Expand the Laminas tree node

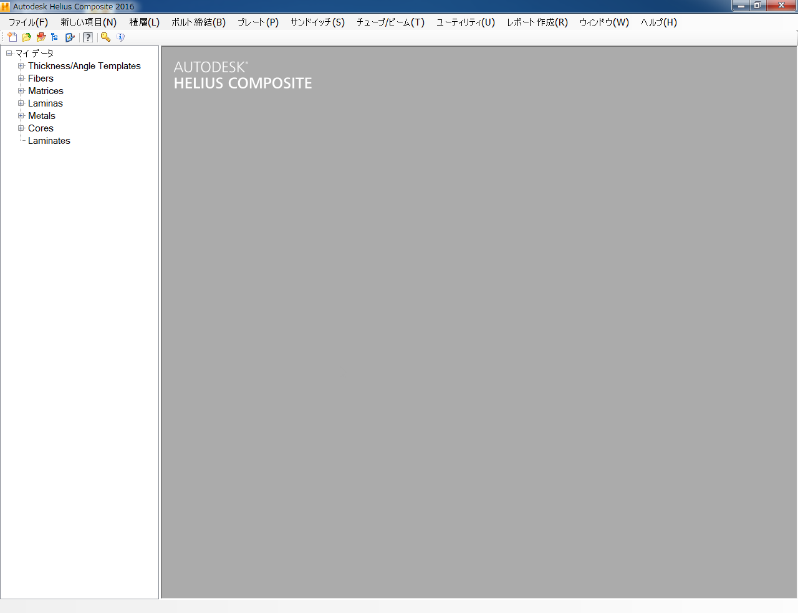tap(21, 103)
